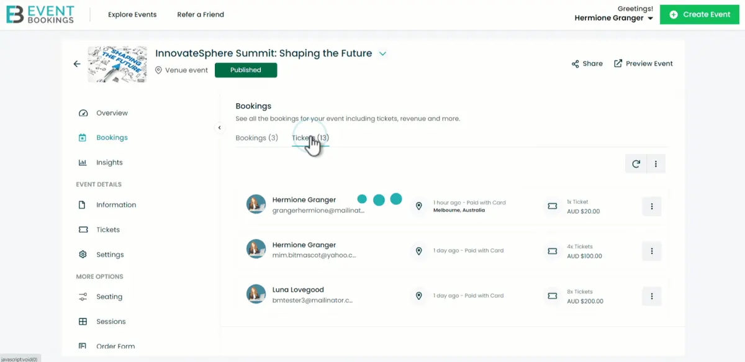The width and height of the screenshot is (745, 362).
Task: Open Insights chart icon in sidebar
Action: click(83, 163)
